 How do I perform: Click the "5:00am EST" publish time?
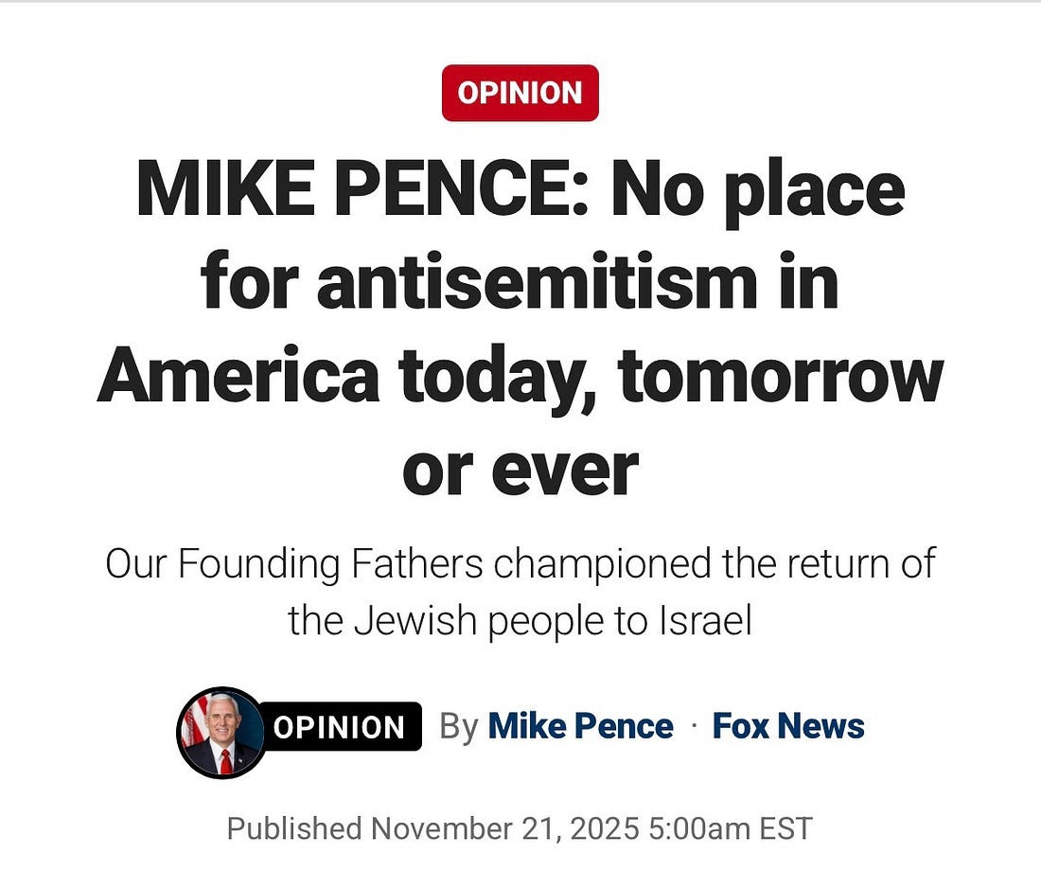click(731, 828)
